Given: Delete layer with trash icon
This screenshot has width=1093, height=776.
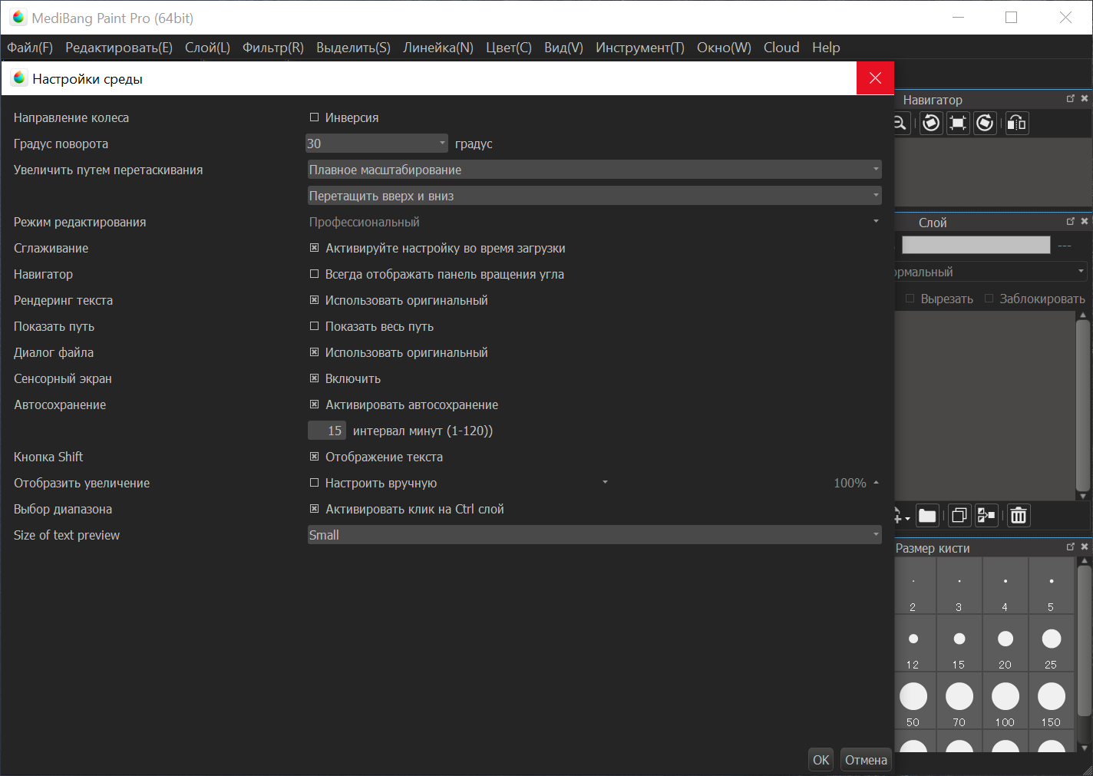Looking at the screenshot, I should (x=1019, y=516).
